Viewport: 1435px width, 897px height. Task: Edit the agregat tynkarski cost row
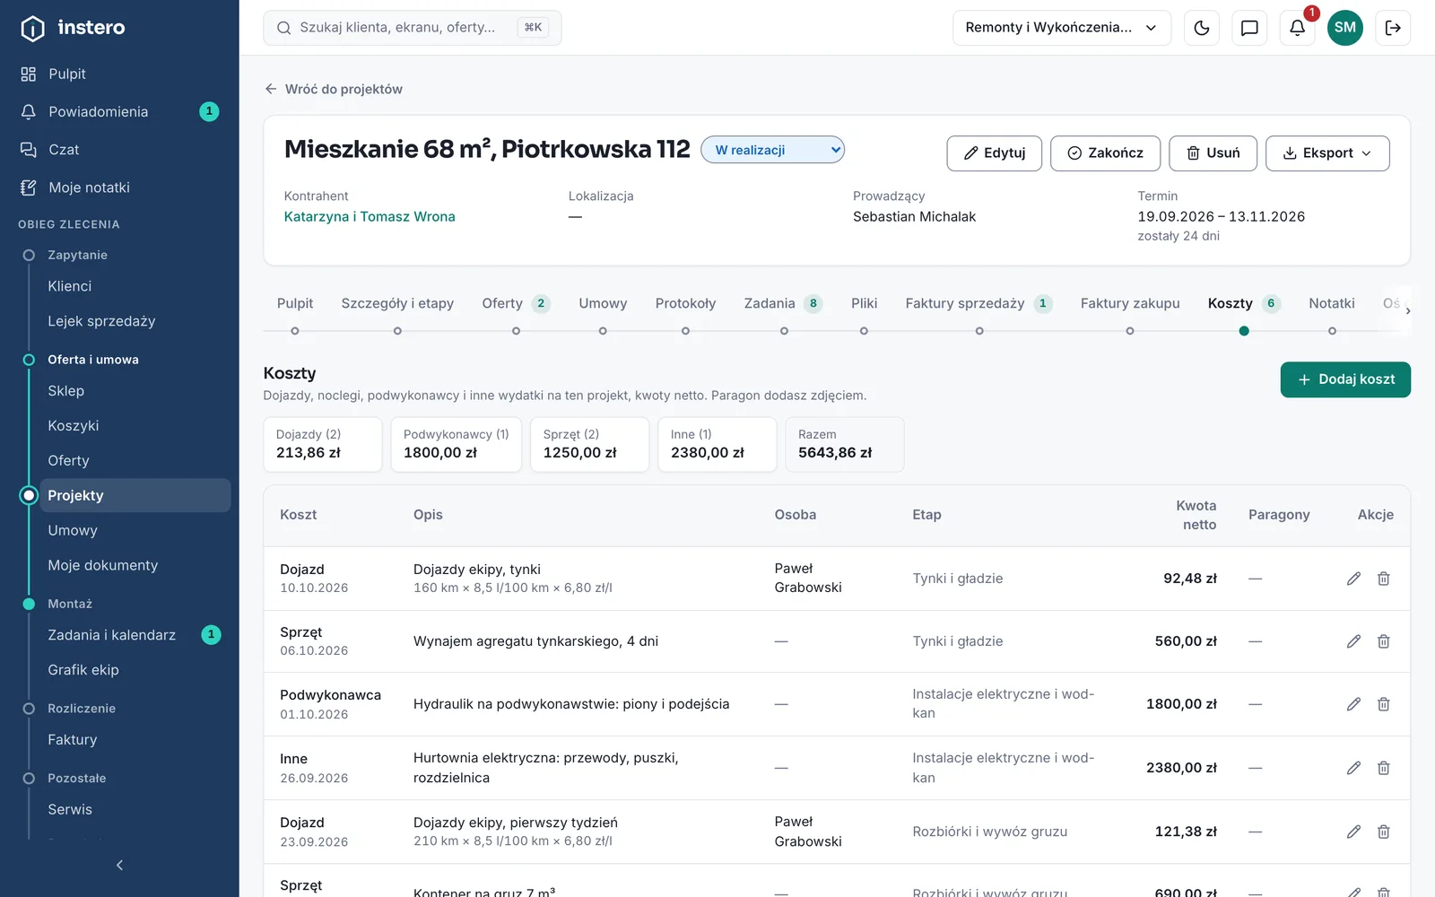point(1353,641)
